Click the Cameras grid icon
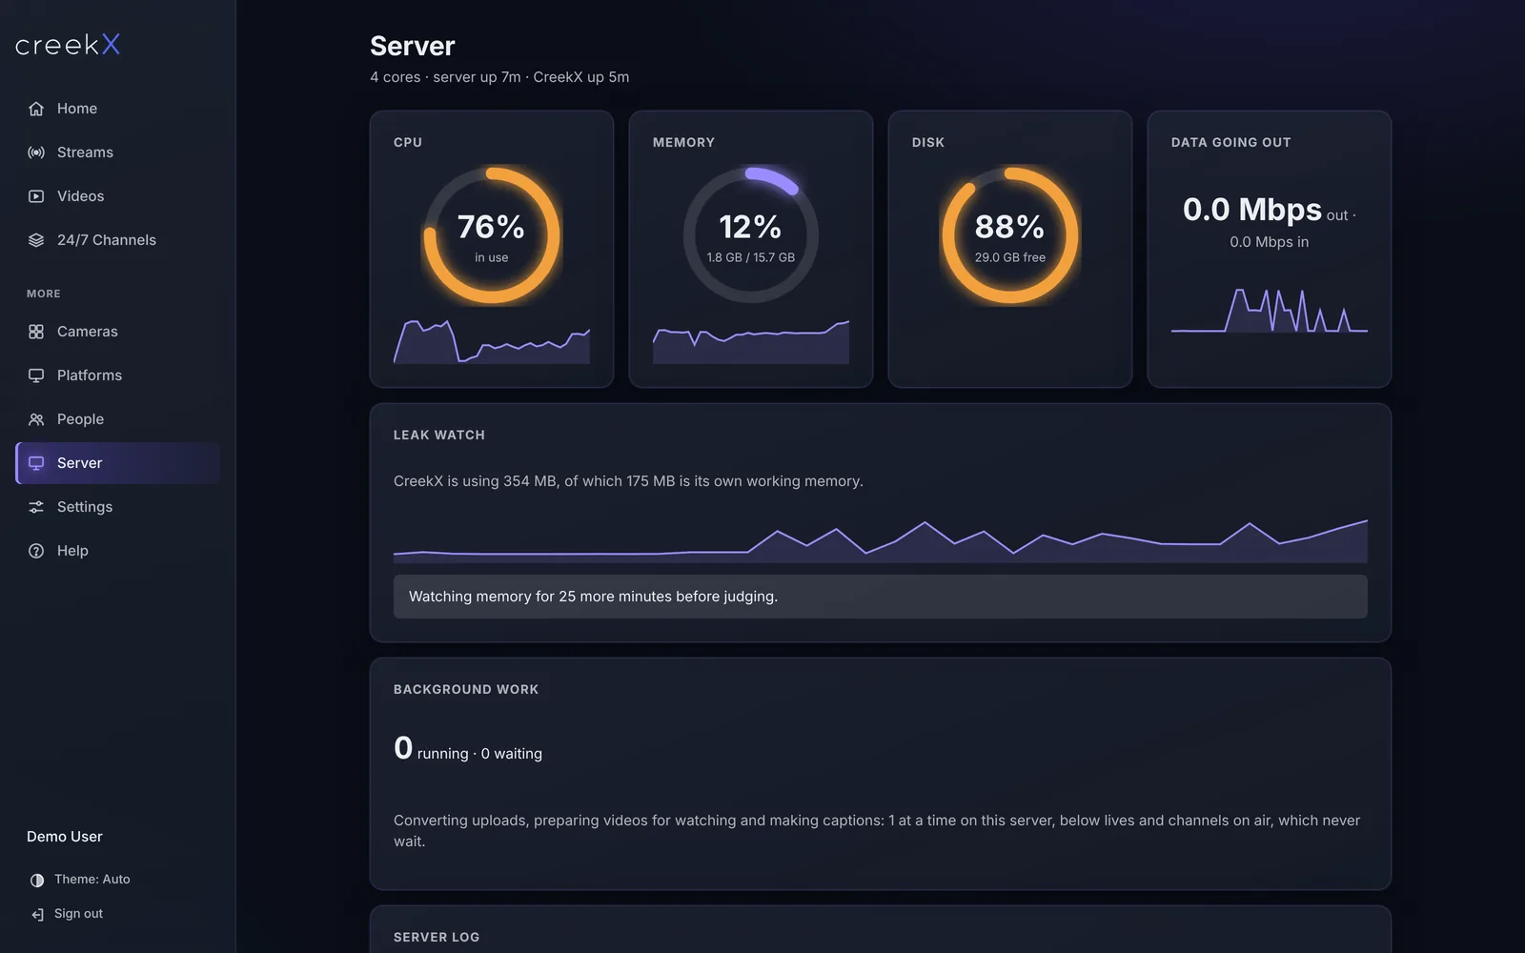1525x953 pixels. (x=36, y=332)
